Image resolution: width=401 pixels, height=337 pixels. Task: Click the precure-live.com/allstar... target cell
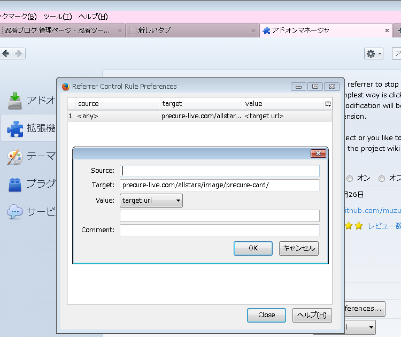pos(201,116)
